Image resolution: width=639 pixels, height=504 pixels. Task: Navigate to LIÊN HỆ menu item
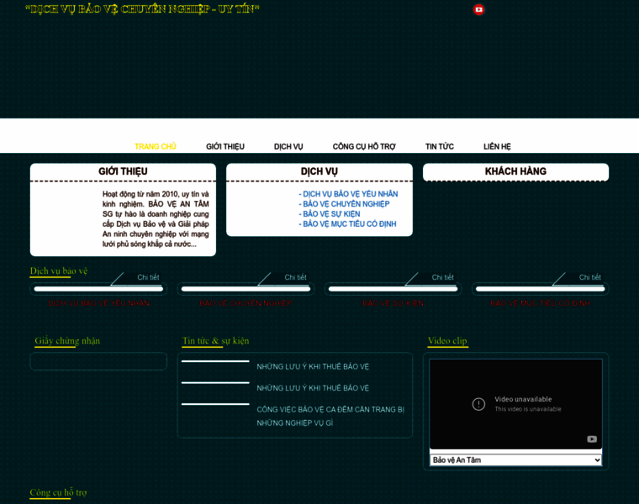click(x=497, y=146)
